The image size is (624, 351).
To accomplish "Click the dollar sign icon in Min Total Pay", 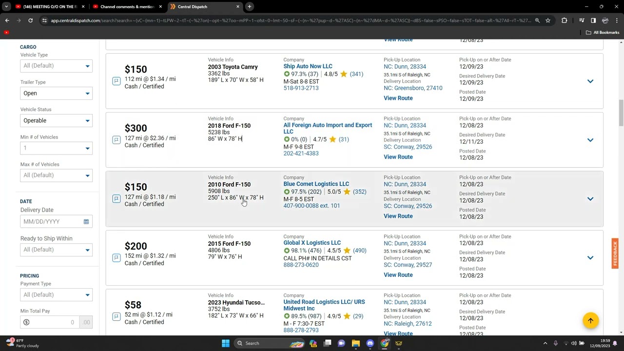I will (x=26, y=322).
